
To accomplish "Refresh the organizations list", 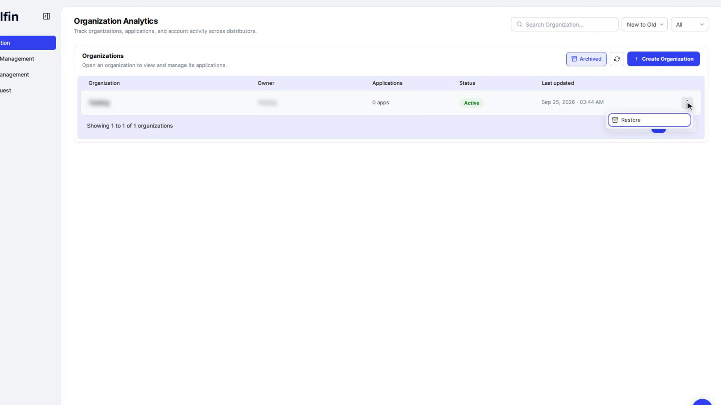I will (617, 59).
